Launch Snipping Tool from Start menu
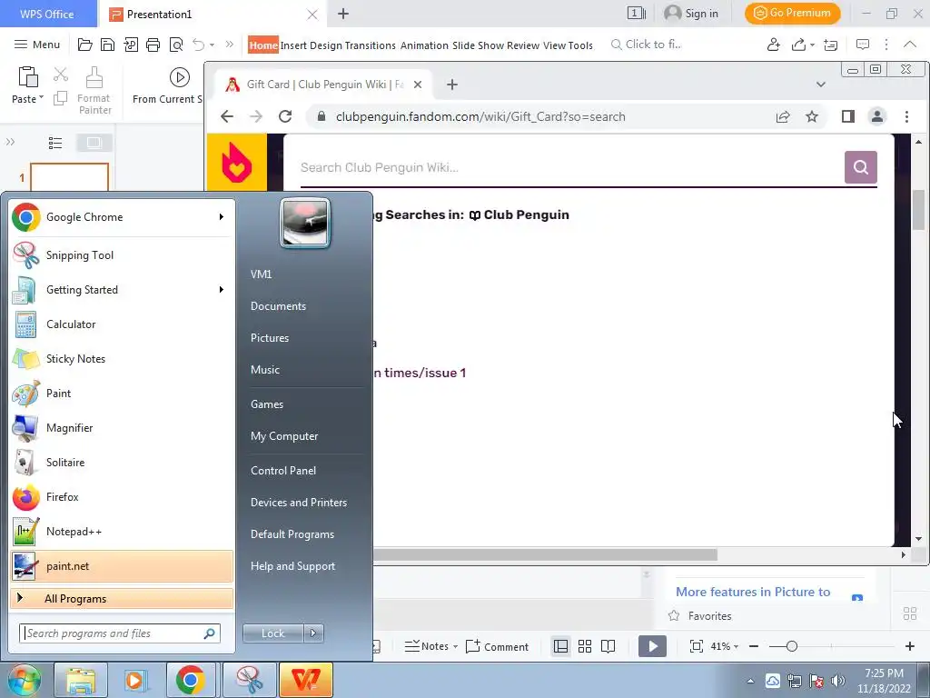Viewport: 930px width, 698px height. click(x=122, y=255)
